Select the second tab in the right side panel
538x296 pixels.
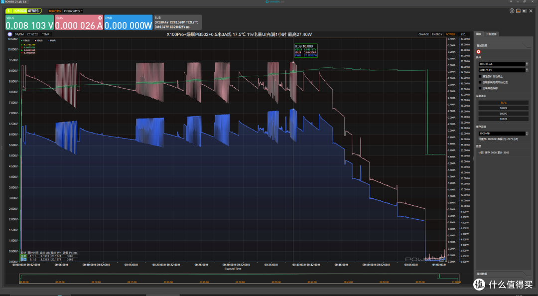pyautogui.click(x=491, y=34)
